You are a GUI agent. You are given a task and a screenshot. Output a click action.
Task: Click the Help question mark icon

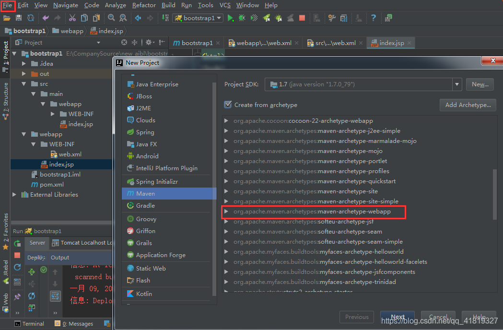pos(373,18)
